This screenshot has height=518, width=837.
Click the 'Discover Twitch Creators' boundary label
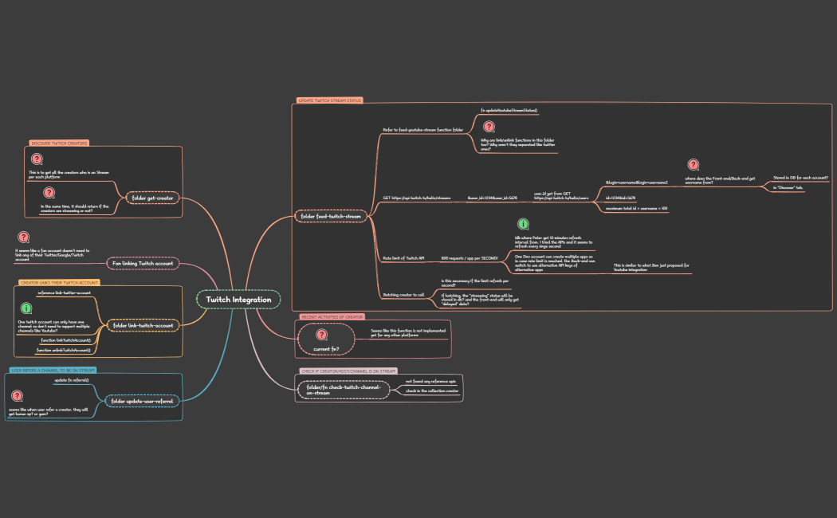coord(59,143)
